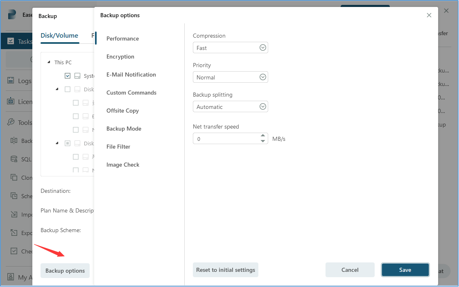Image resolution: width=459 pixels, height=287 pixels.
Task: Select the E-Mail Notification section
Action: (x=131, y=75)
